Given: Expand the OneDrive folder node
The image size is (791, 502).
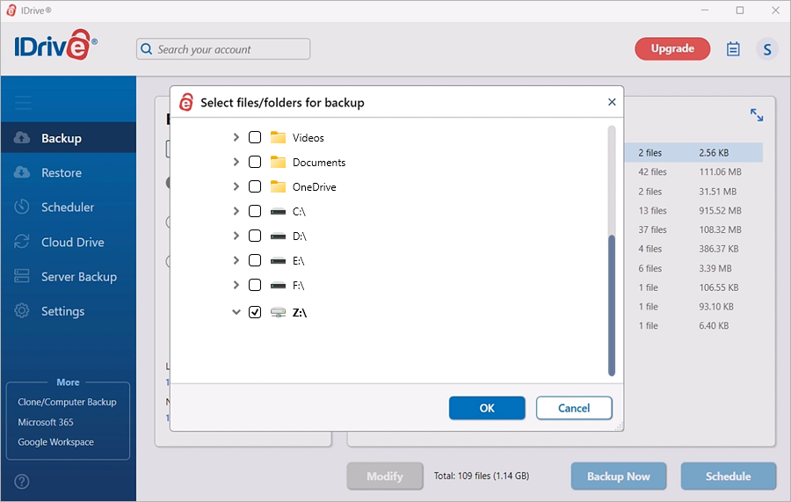Looking at the screenshot, I should point(236,186).
